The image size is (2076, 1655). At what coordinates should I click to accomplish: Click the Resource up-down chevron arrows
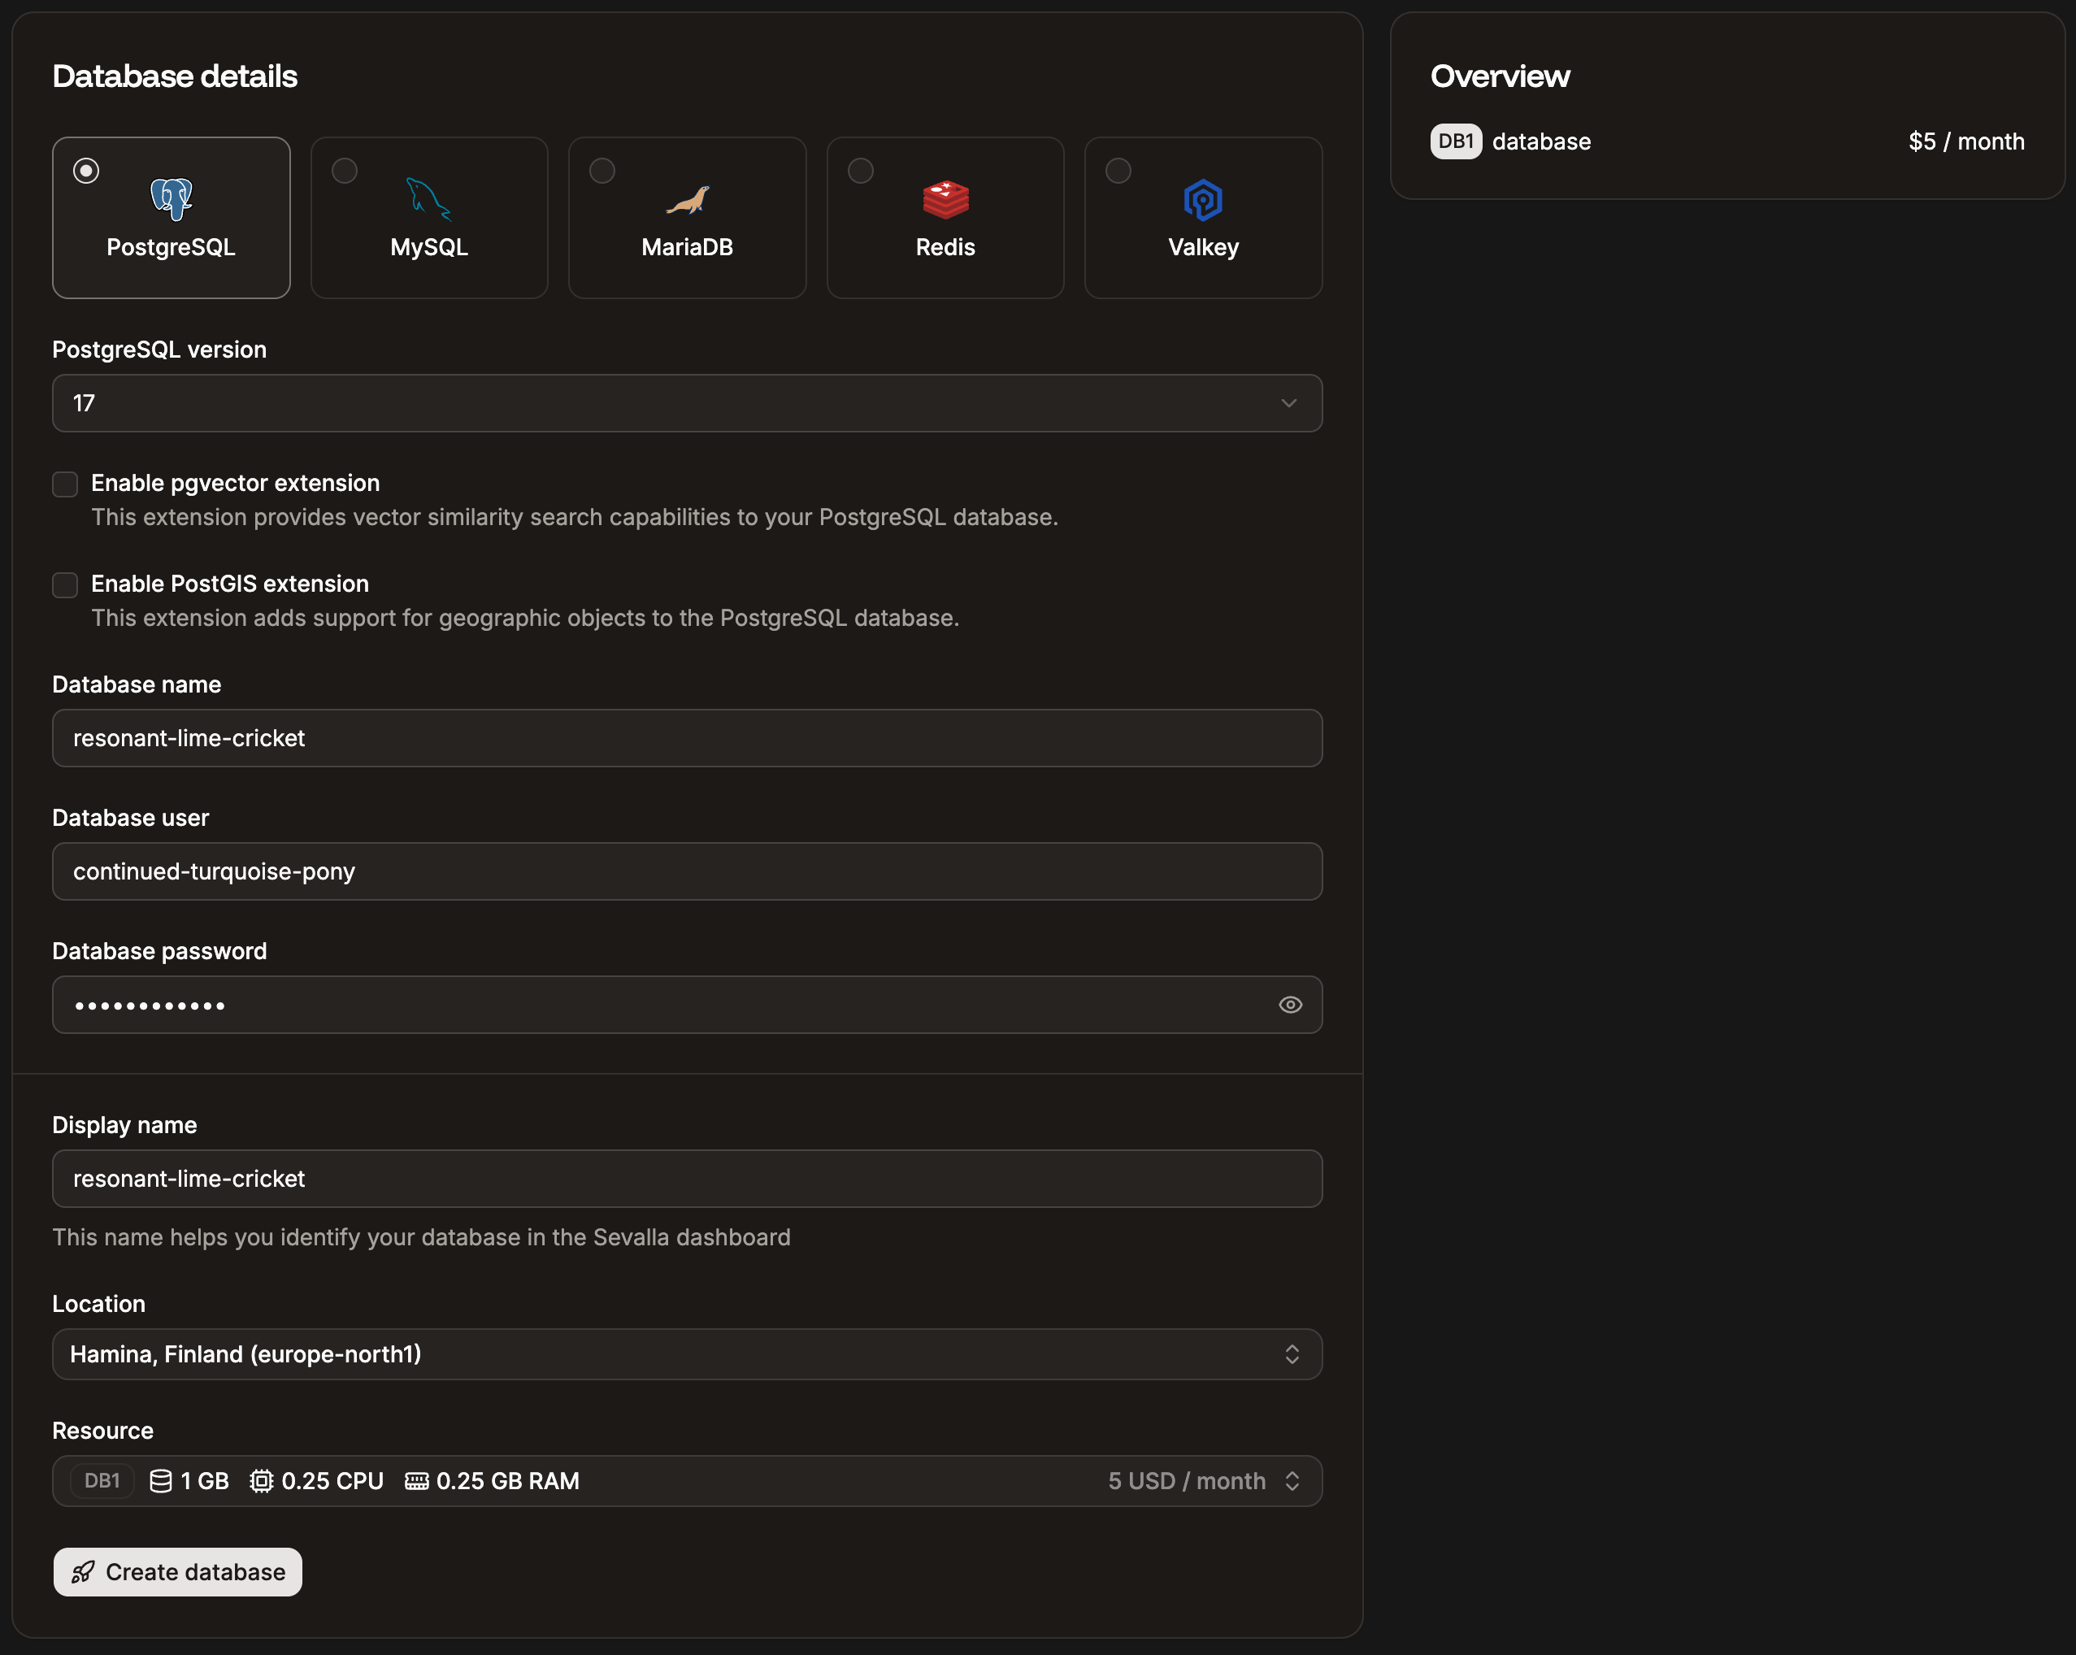[x=1292, y=1481]
